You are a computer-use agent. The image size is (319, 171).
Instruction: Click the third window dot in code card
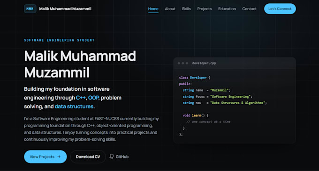[187, 63]
